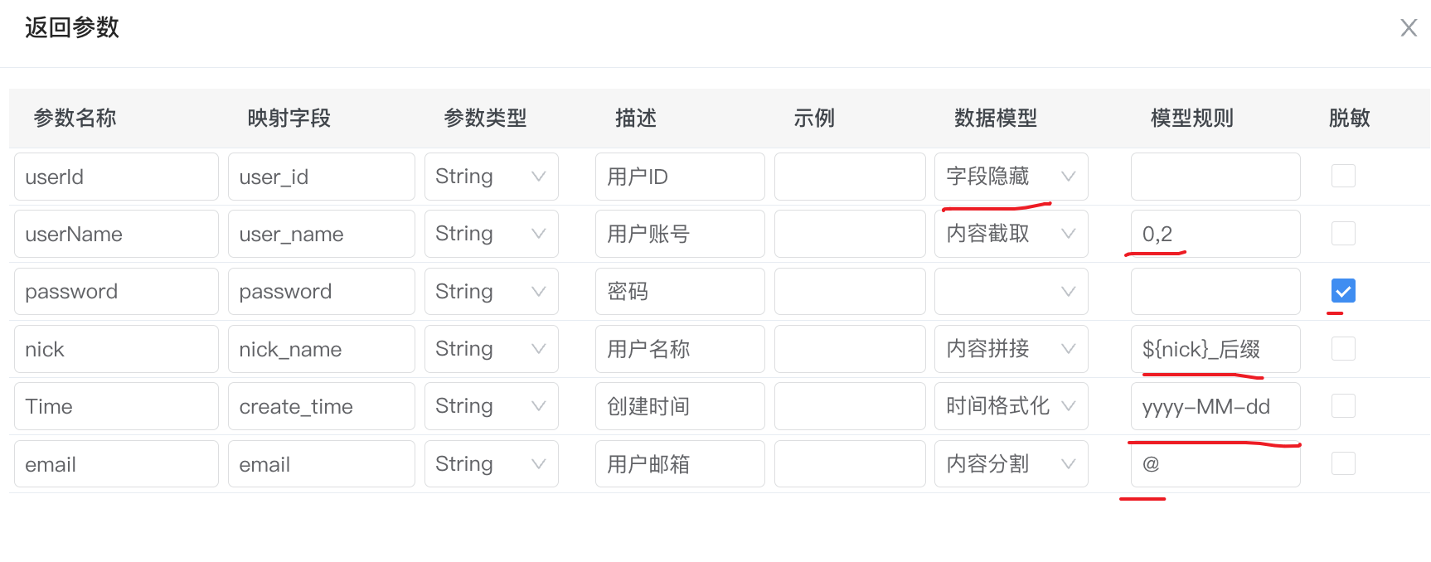Click the model rule field containing 0,2
The image size is (1431, 562).
click(1215, 234)
